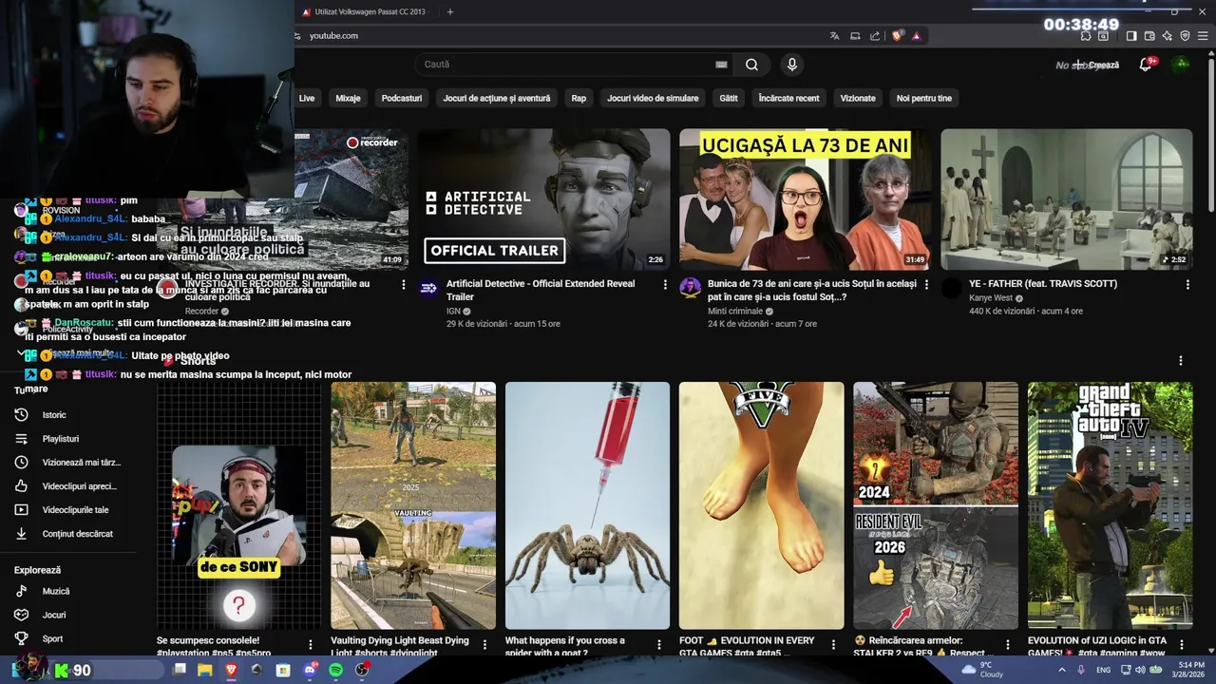Viewport: 1216px width, 684px height.
Task: Select the Live filter chip
Action: click(307, 98)
